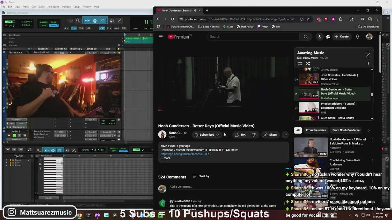
Task: Click the YouTube search input field
Action: 253,37
